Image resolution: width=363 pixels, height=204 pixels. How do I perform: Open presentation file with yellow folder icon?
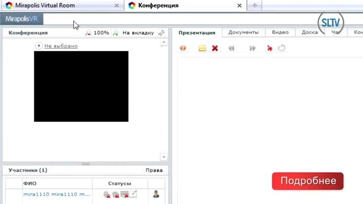click(202, 48)
